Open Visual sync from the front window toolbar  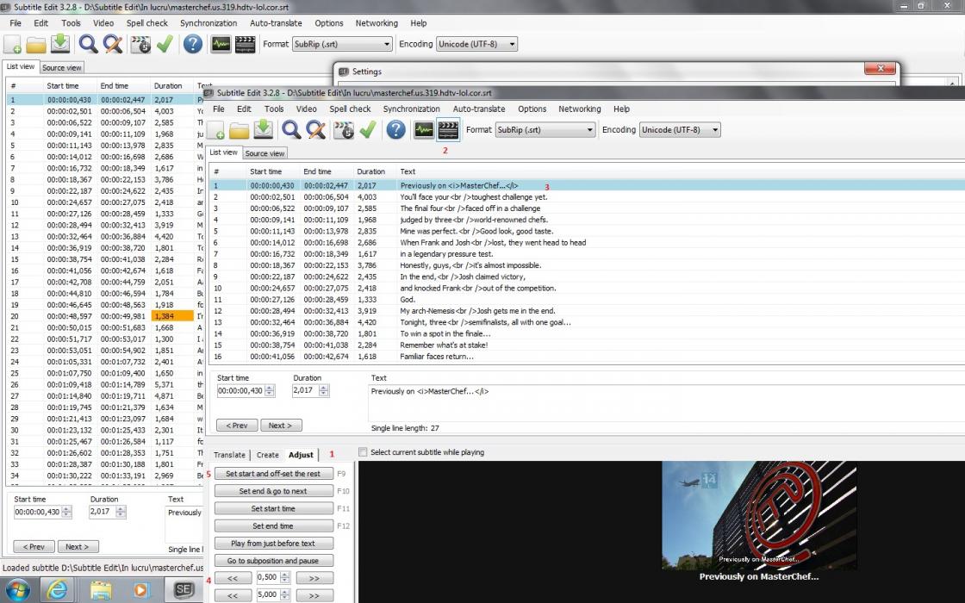click(344, 130)
